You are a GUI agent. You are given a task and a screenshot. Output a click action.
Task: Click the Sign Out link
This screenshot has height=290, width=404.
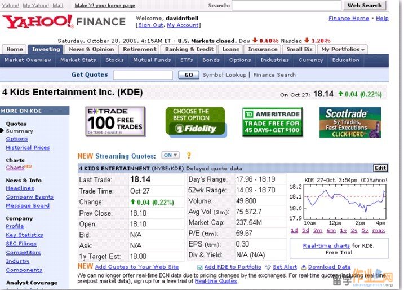pyautogui.click(x=151, y=25)
